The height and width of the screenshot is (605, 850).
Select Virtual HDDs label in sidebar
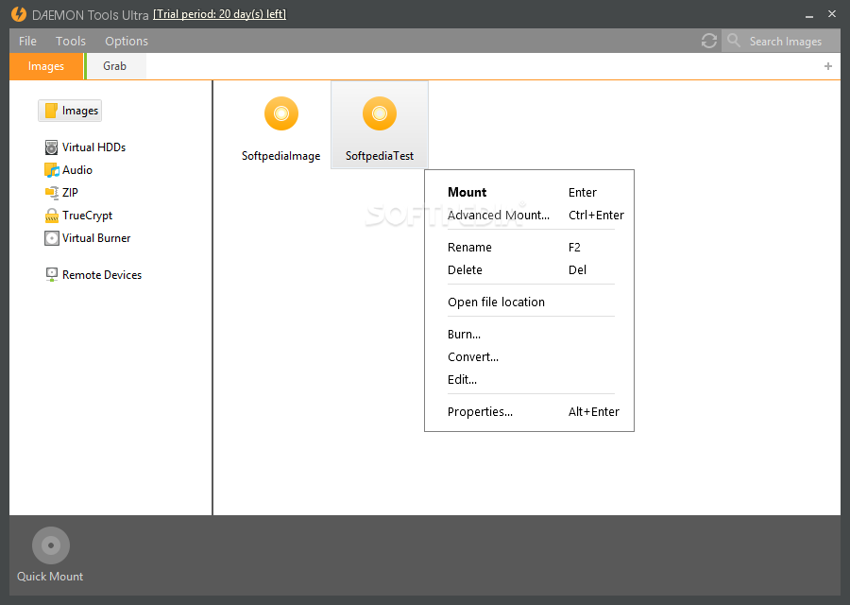tap(93, 147)
